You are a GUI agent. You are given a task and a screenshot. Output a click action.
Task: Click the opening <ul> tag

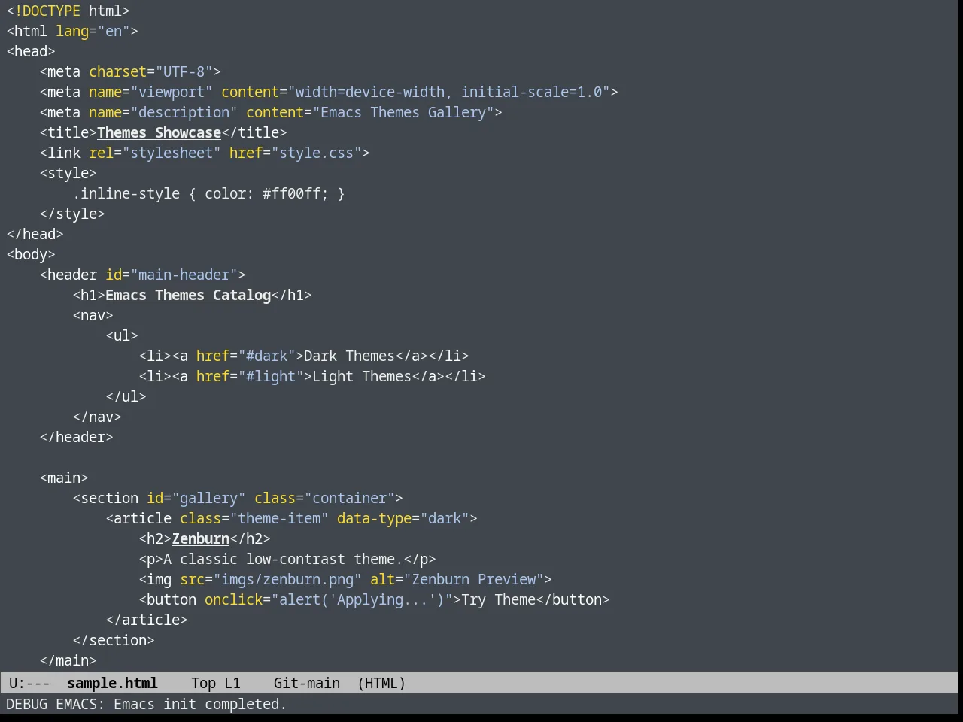pos(122,335)
